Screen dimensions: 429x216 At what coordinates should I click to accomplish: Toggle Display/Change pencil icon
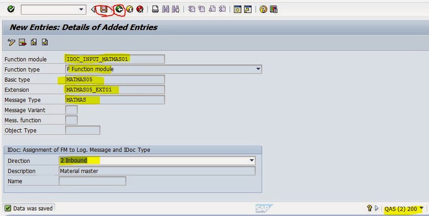(x=11, y=42)
